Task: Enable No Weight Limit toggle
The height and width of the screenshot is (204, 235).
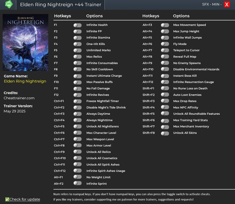Action: pos(78,177)
